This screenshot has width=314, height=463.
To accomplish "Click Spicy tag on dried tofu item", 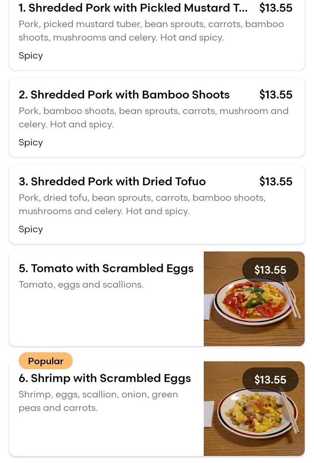I will 31,229.
